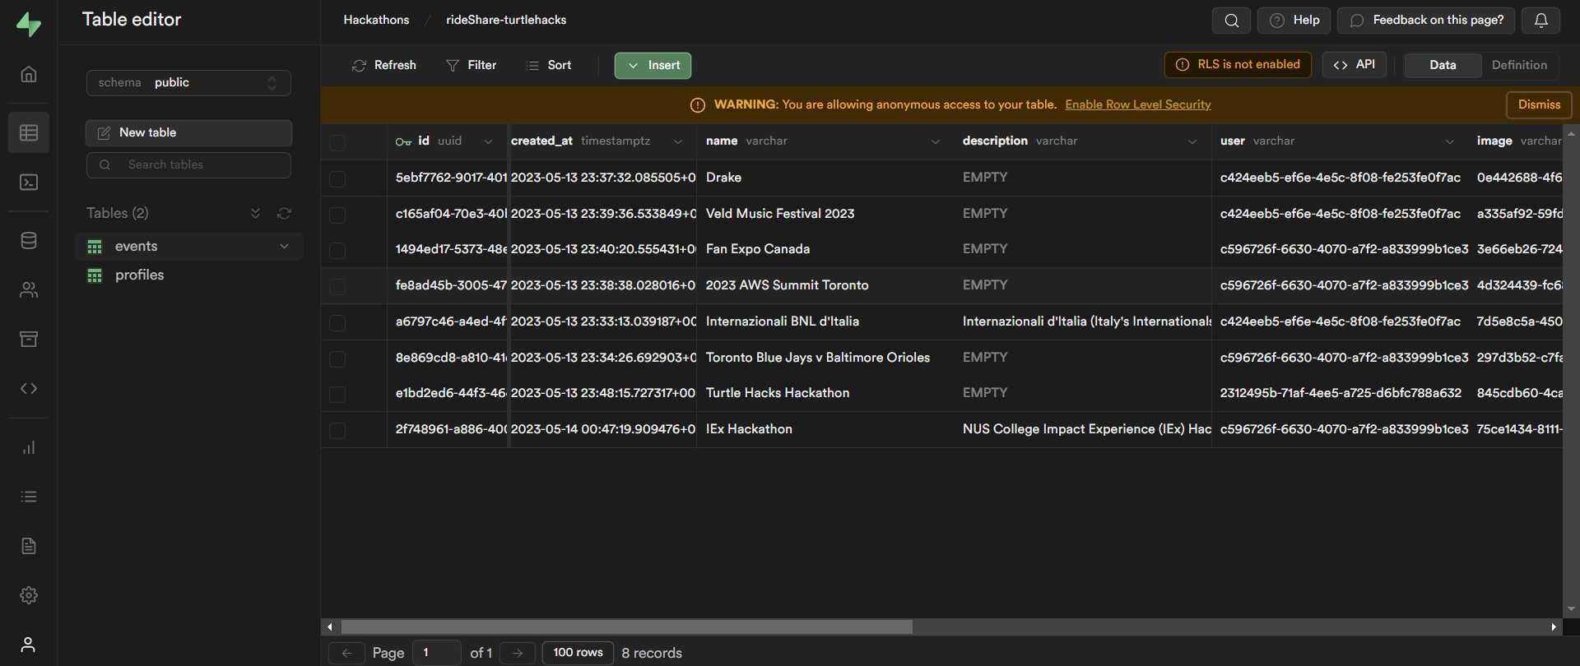Click Refresh in the toolbar
1580x666 pixels.
pyautogui.click(x=384, y=65)
